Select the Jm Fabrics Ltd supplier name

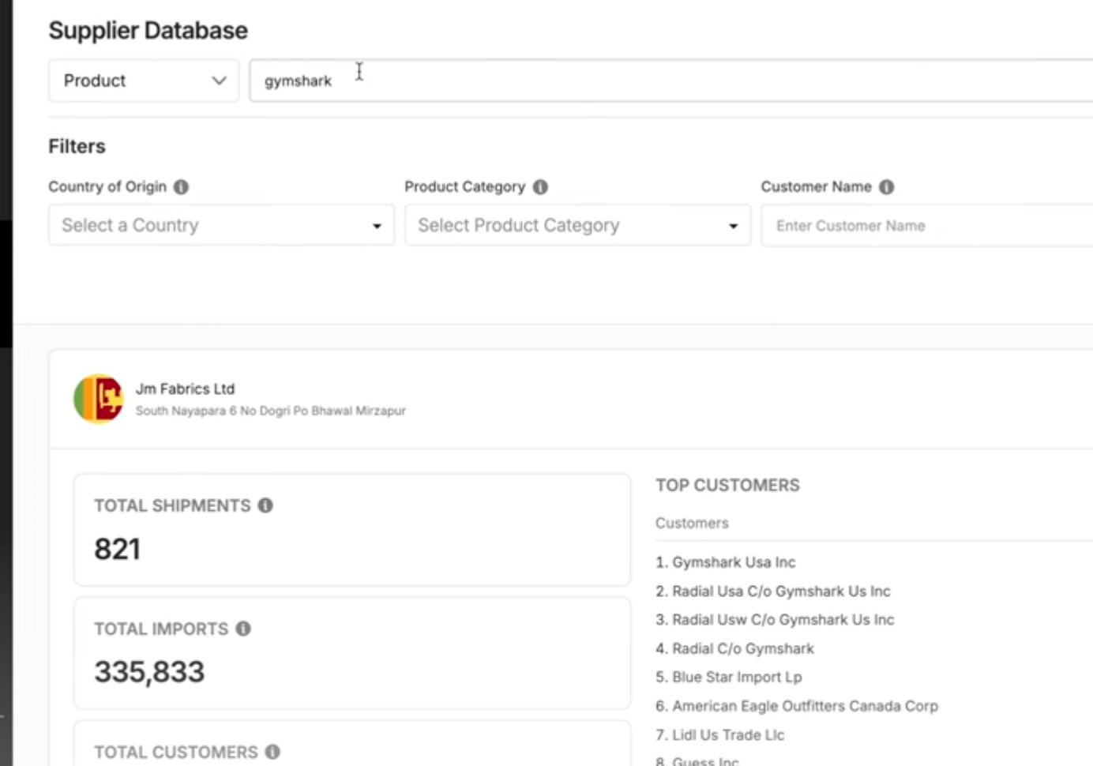coord(185,389)
